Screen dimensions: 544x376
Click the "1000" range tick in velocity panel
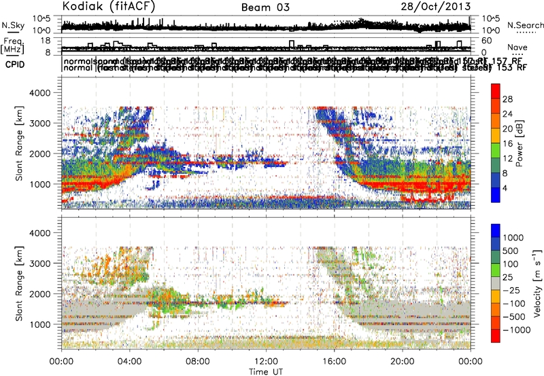[x=41, y=324]
